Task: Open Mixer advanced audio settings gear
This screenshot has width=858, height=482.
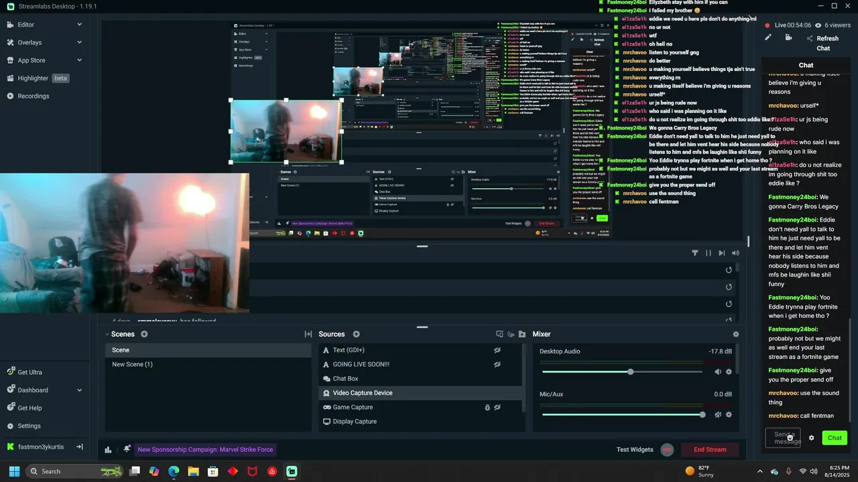Action: pos(736,334)
